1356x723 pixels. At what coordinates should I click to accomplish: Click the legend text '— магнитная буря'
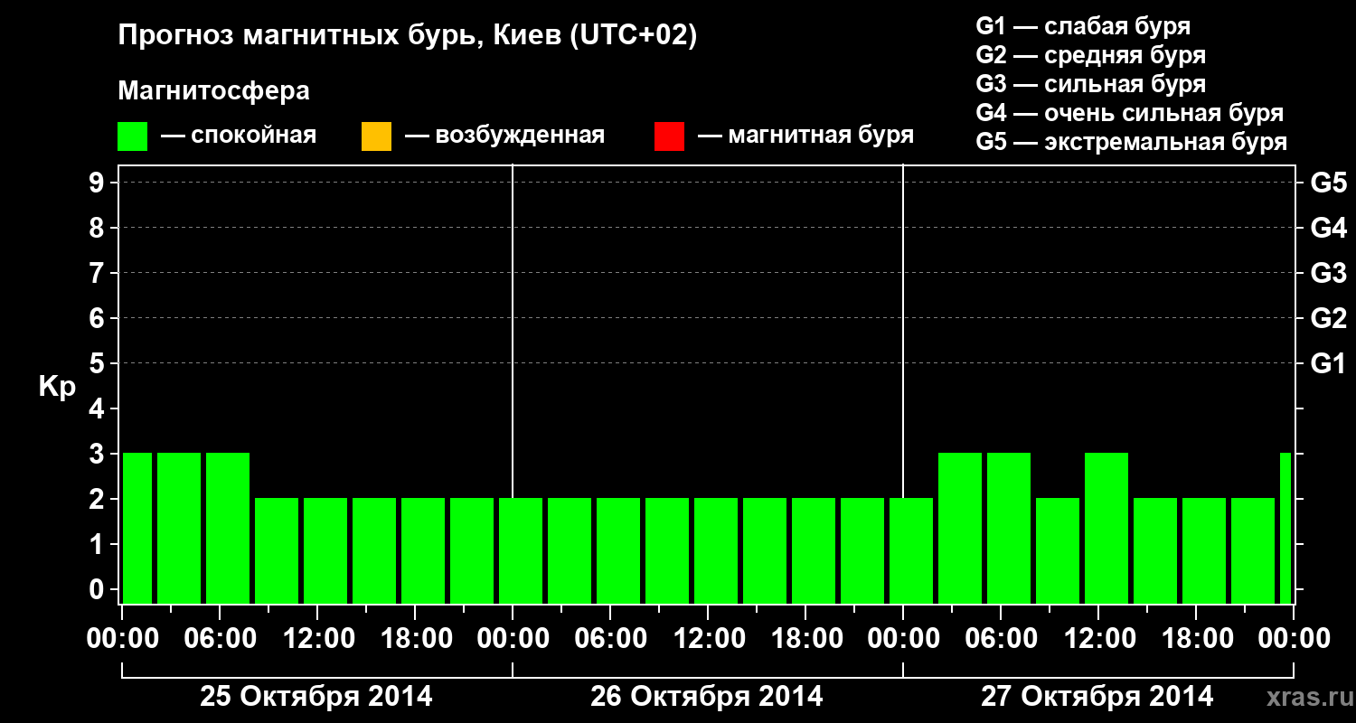pos(806,136)
